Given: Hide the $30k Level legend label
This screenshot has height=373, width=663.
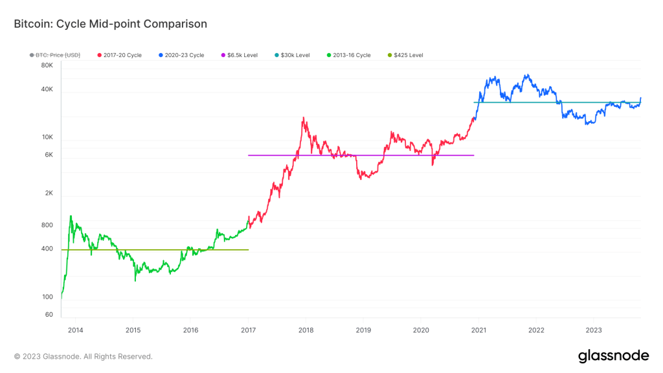Looking at the screenshot, I should pyautogui.click(x=295, y=56).
